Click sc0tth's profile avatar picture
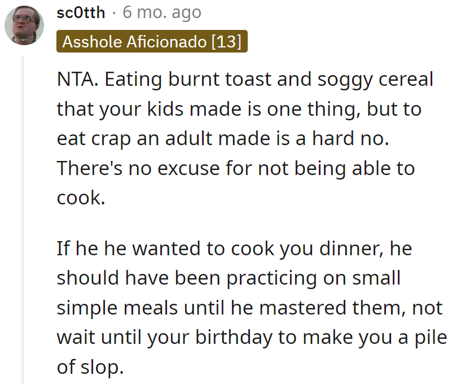The height and width of the screenshot is (384, 461). click(24, 26)
